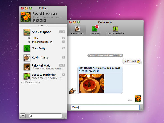Click the Hello Kevin message bubble
Image resolution: width=164 pixels, height=123 pixels.
pyautogui.click(x=132, y=61)
